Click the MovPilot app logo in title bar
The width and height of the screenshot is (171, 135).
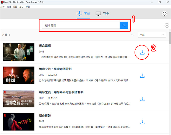[x=2, y=2]
